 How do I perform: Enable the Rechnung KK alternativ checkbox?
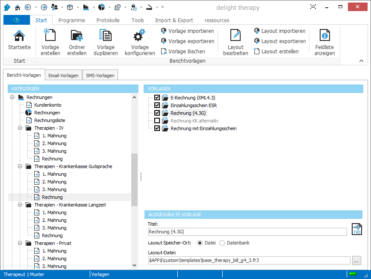coord(157,121)
